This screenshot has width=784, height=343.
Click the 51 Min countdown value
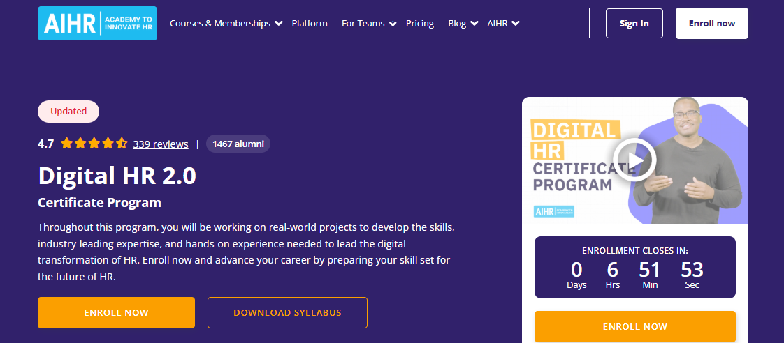[650, 275]
